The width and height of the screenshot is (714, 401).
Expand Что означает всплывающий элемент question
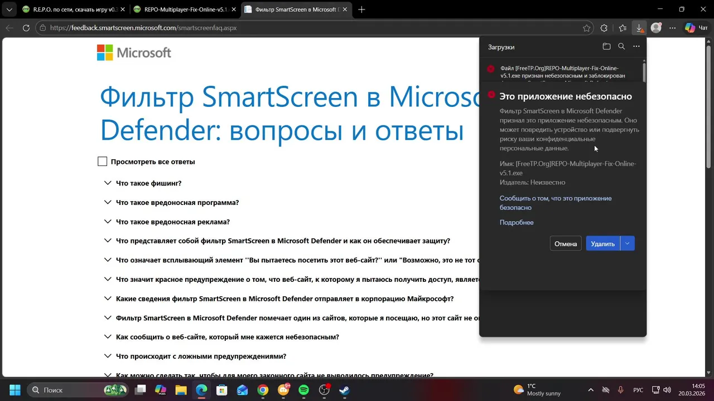click(292, 260)
